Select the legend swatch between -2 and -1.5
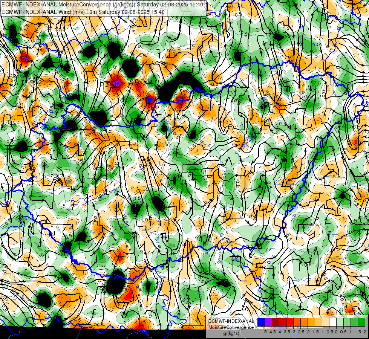369x339 pixels. click(x=311, y=322)
